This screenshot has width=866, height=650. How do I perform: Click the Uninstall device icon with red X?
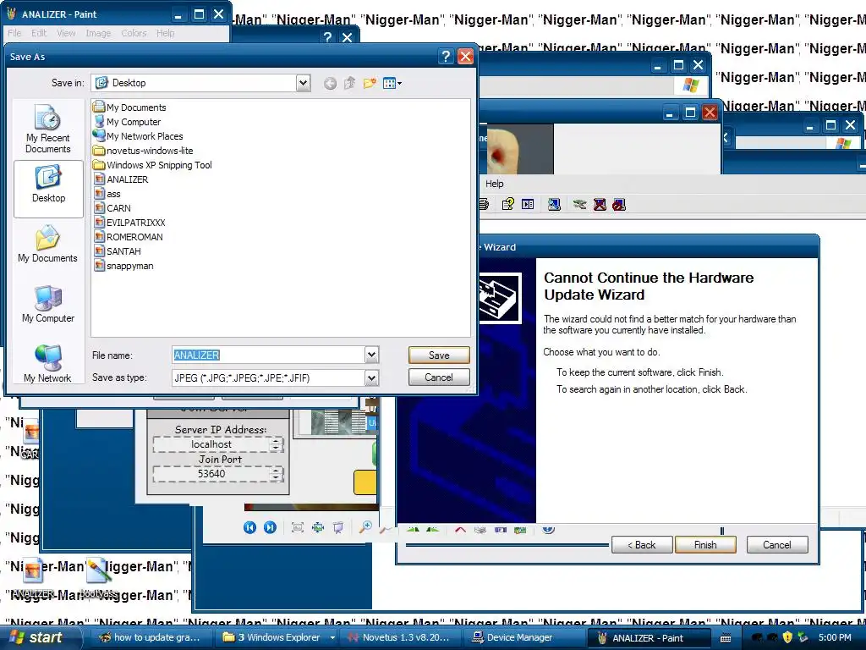tap(600, 205)
